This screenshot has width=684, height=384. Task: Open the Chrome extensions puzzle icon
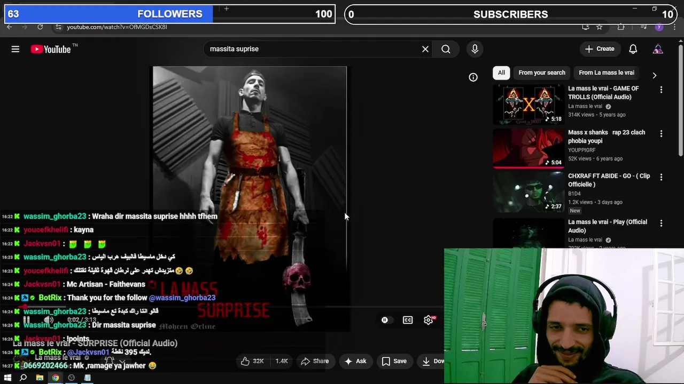pos(620,27)
